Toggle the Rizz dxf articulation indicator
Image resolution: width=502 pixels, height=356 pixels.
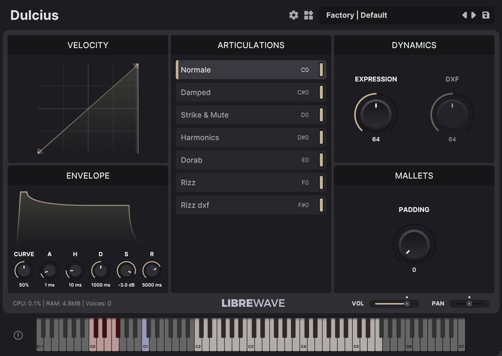tap(321, 205)
